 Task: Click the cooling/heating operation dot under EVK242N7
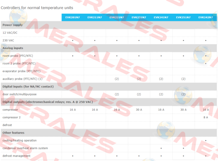pos(206,140)
